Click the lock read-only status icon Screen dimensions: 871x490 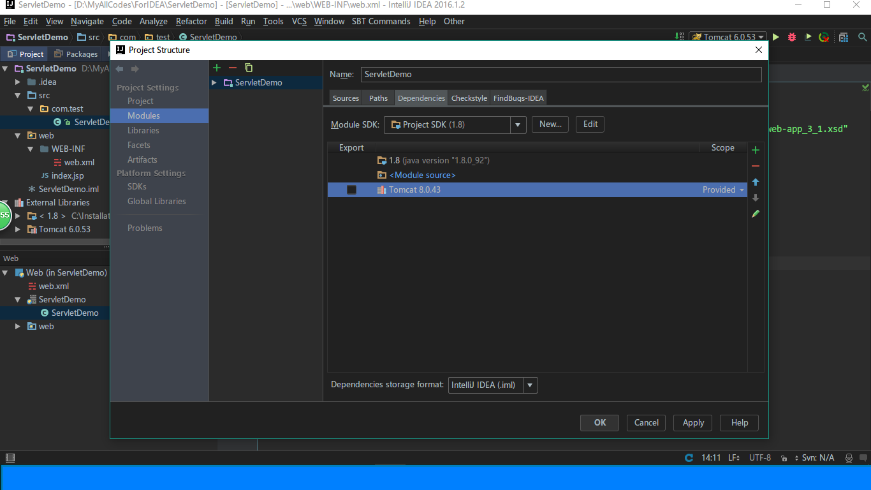click(x=784, y=458)
